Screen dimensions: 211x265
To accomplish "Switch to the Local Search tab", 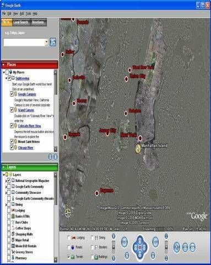I will coord(20,22).
